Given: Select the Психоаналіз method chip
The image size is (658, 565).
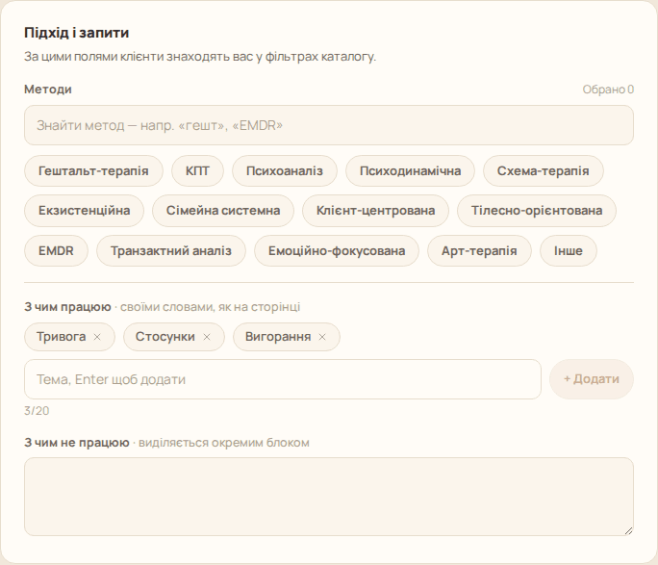Looking at the screenshot, I should (285, 170).
